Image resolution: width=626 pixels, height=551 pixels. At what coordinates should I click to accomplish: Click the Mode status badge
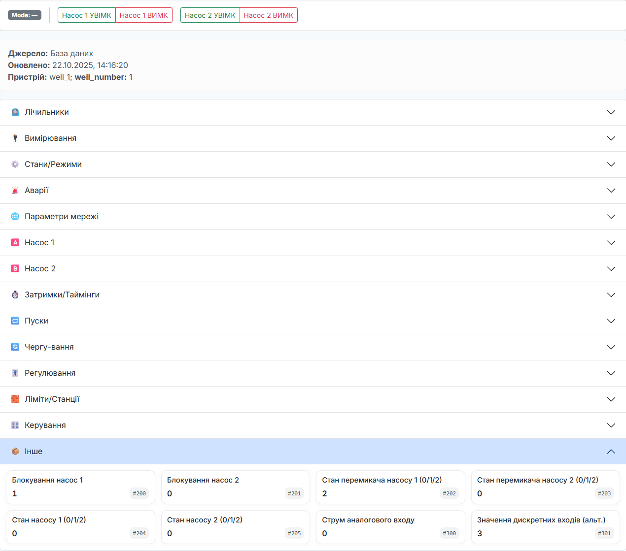click(x=25, y=15)
